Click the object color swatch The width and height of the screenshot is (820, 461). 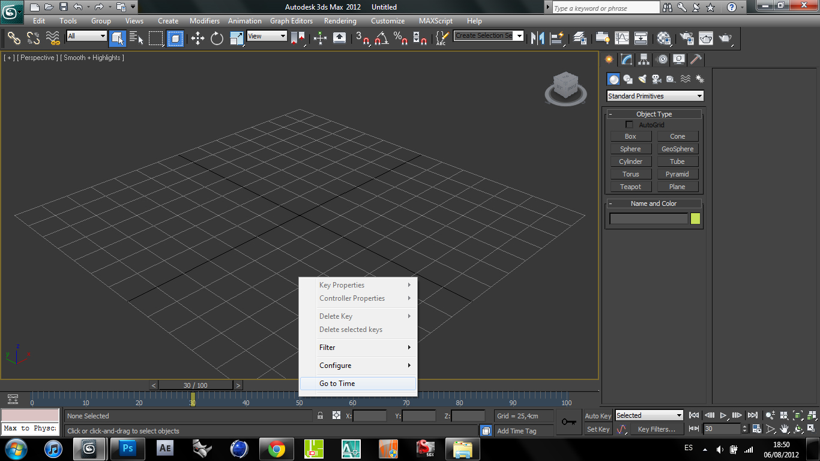click(696, 218)
